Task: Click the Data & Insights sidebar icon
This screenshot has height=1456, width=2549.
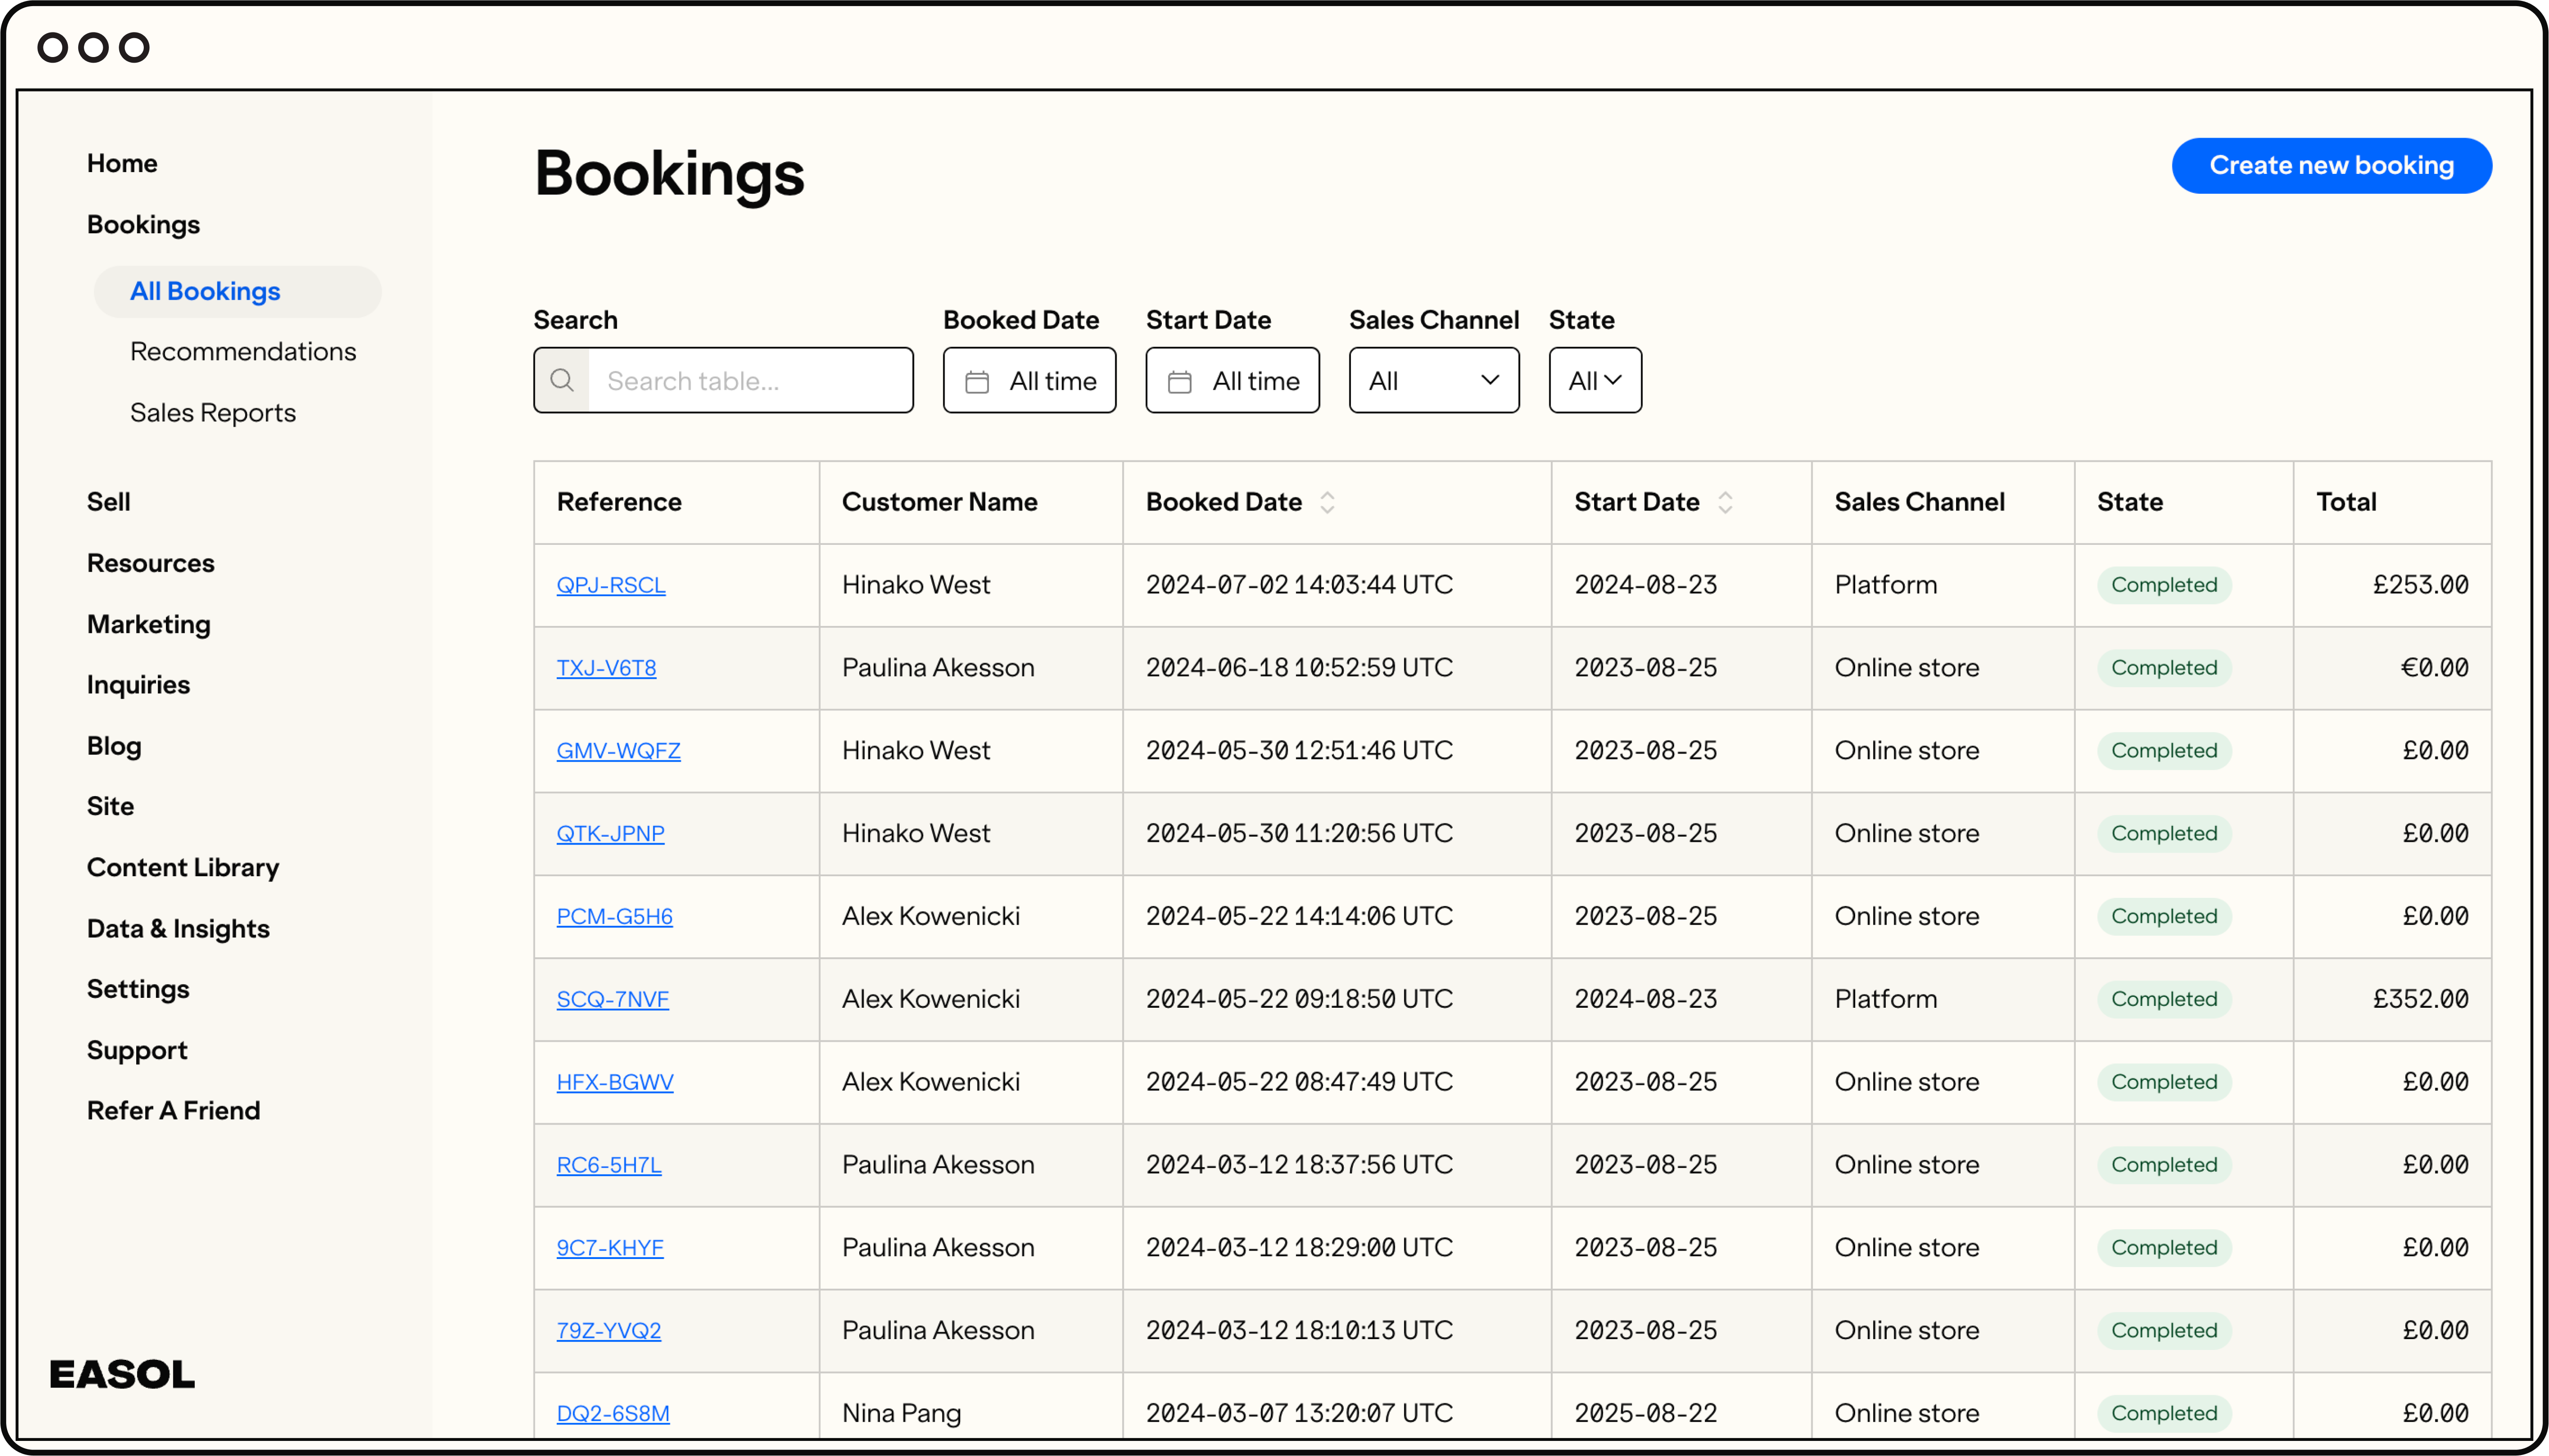Action: coord(177,928)
